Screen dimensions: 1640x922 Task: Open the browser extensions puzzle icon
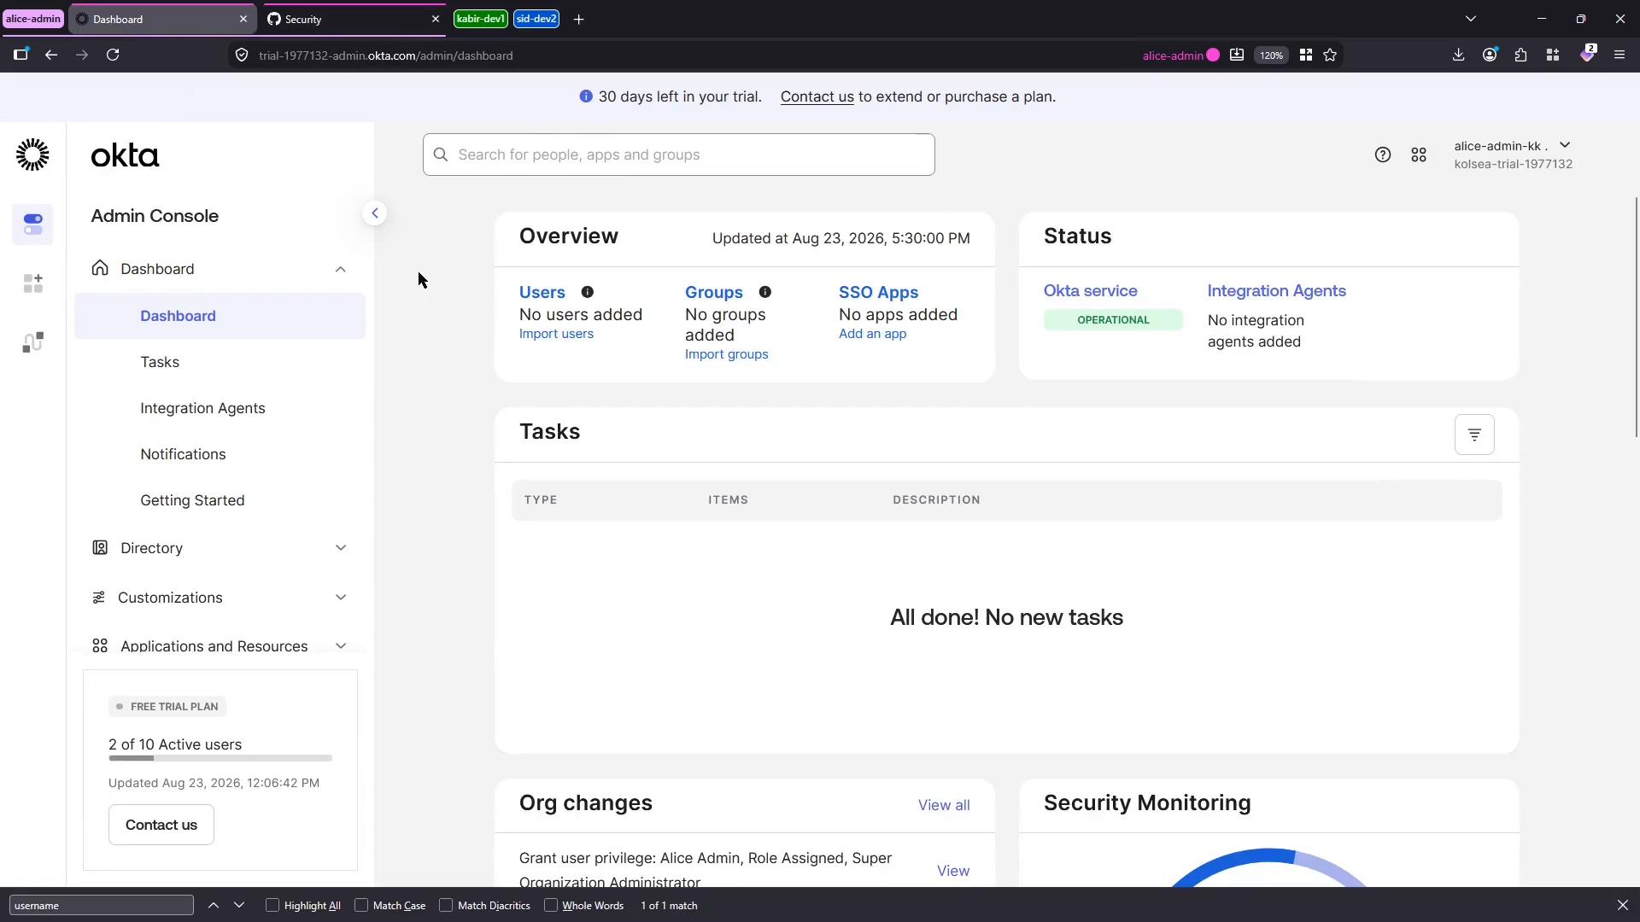pyautogui.click(x=1521, y=55)
